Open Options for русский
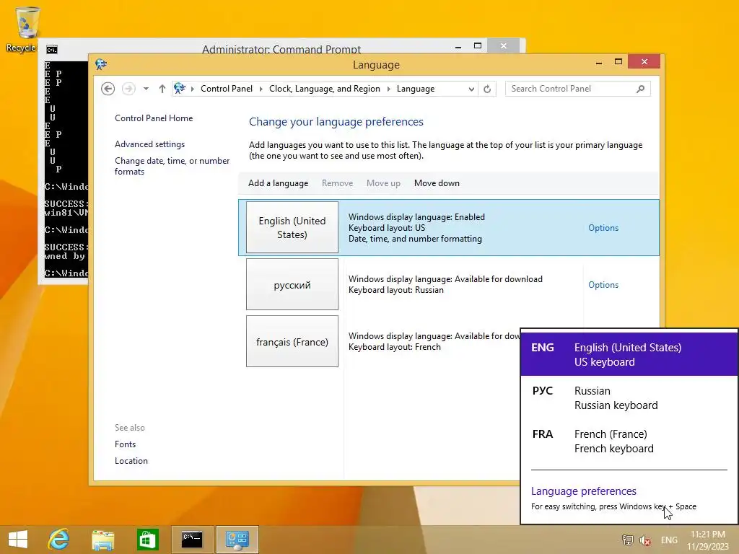Viewport: 739px width, 554px height. tap(603, 284)
